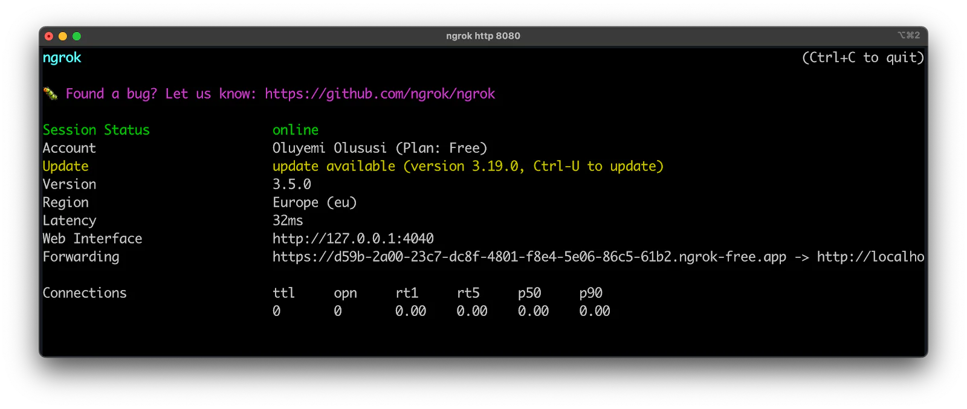Click the 'Session Status' label
Image resolution: width=967 pixels, height=409 pixels.
click(x=96, y=130)
